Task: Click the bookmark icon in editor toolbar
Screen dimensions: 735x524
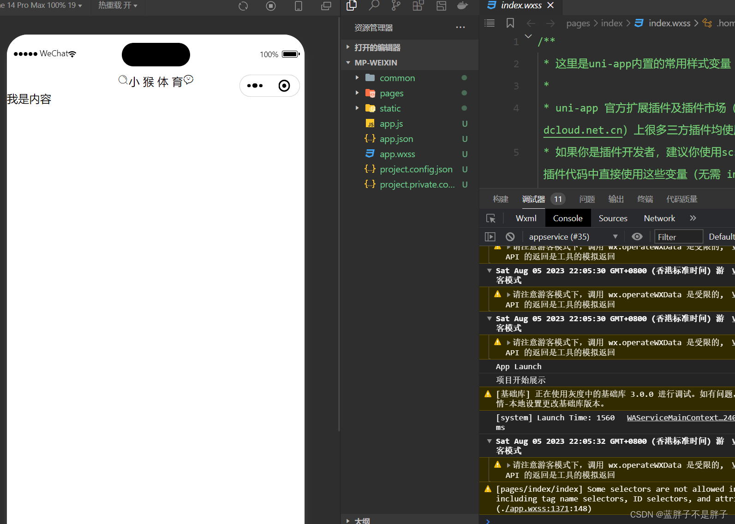Action: coord(510,23)
